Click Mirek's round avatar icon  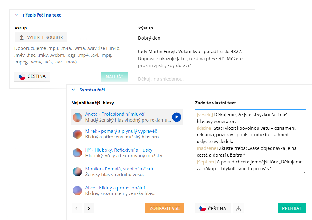click(77, 134)
